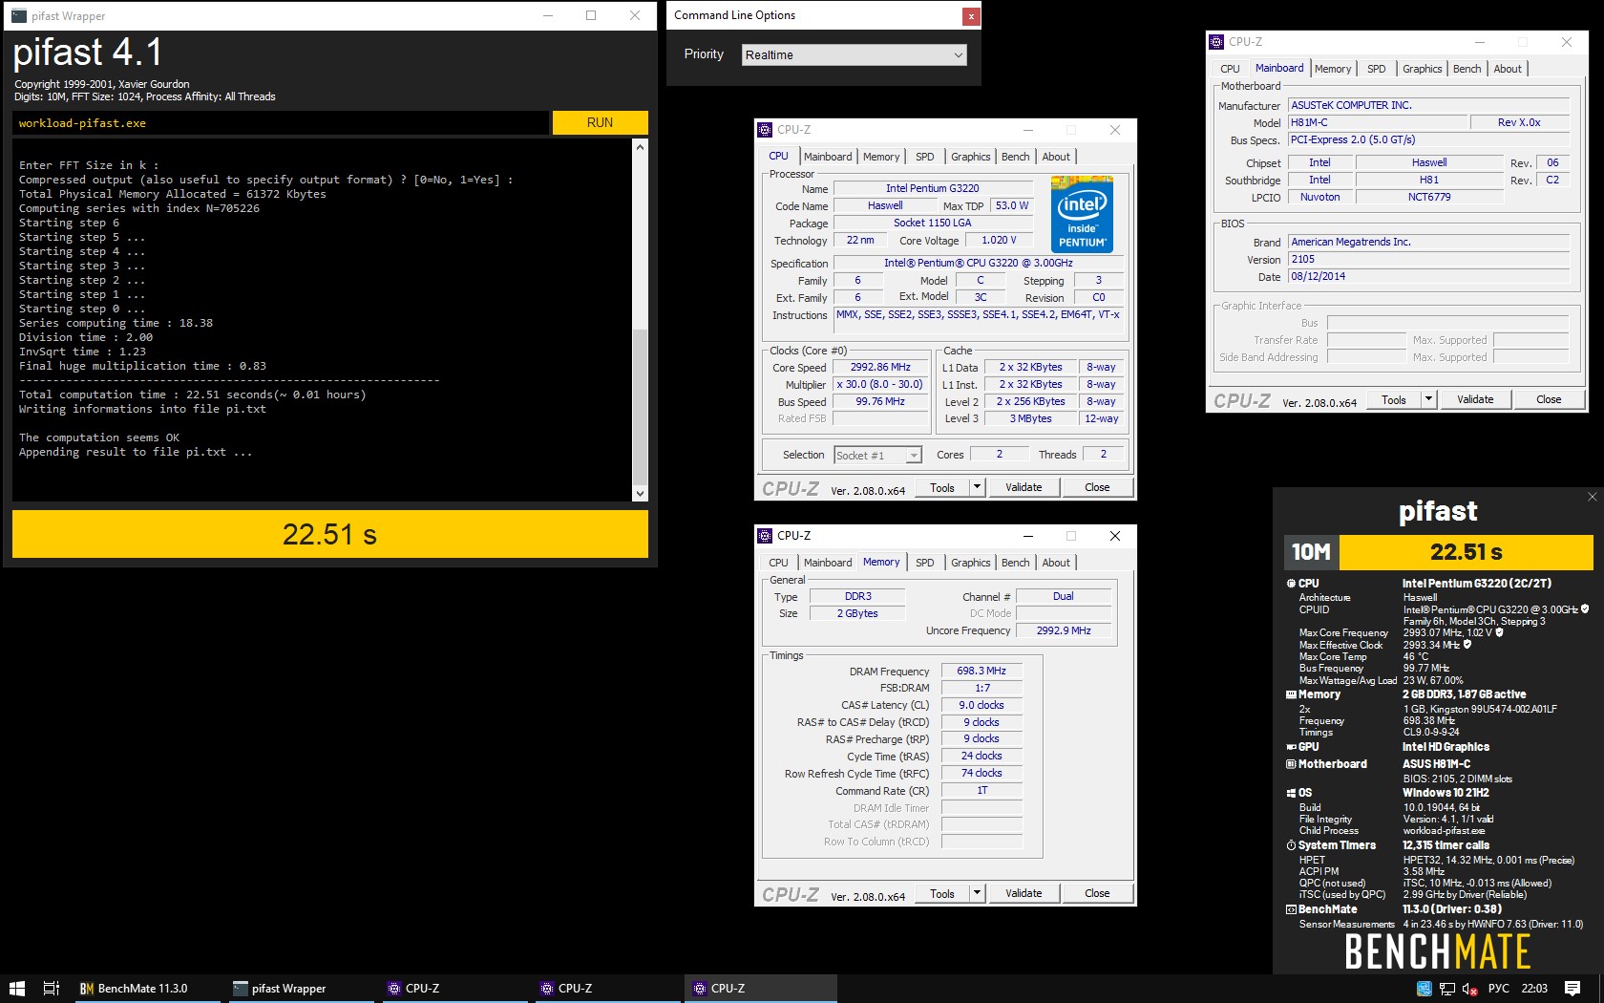1604x1003 pixels.
Task: Click Close button in CPU-Z Timings window
Action: [1097, 893]
